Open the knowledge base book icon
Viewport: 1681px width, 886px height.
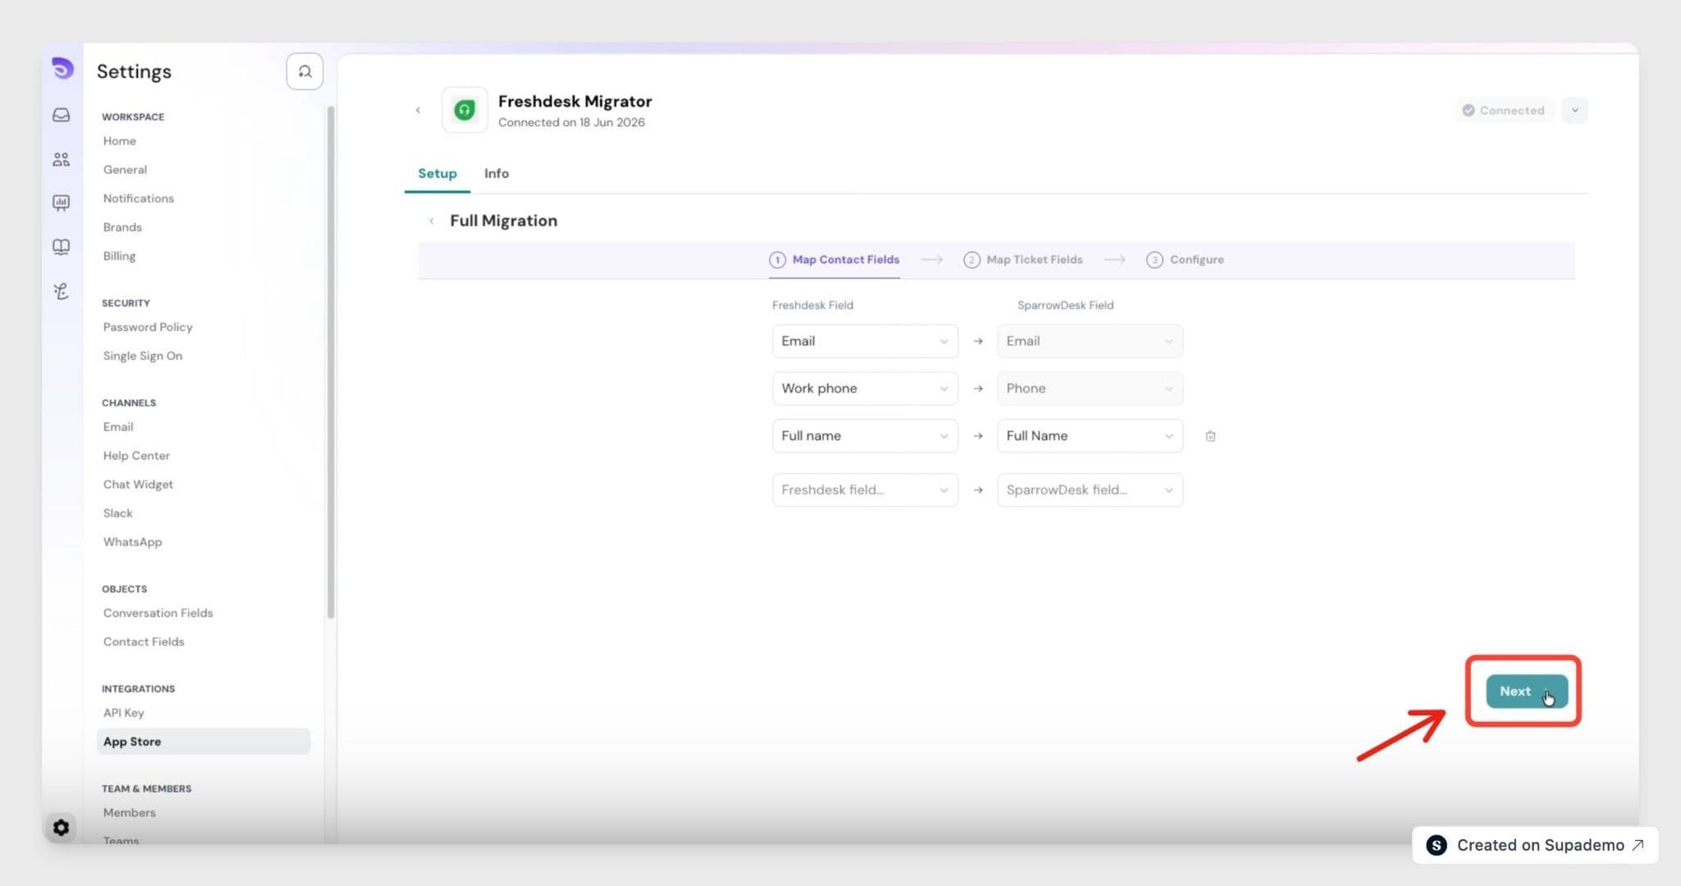[x=62, y=247]
